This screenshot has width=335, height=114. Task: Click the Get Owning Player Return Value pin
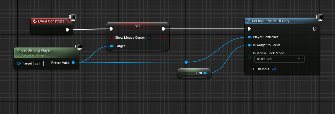click(x=73, y=63)
